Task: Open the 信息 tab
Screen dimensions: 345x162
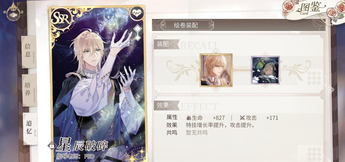Action: click(x=28, y=52)
